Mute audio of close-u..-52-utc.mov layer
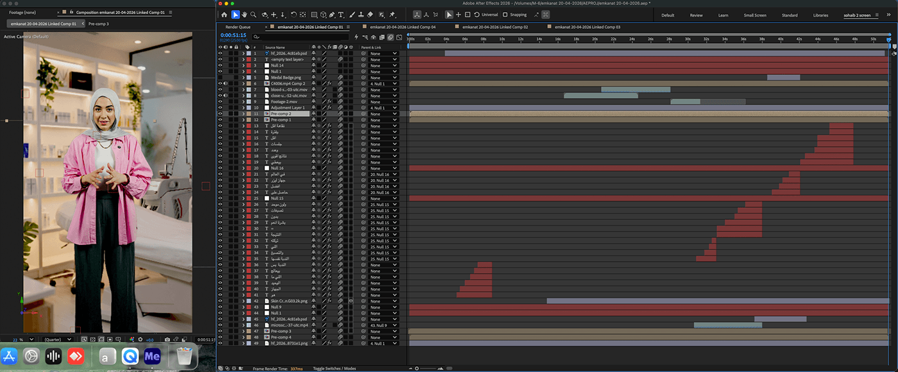898x372 pixels. 226,96
